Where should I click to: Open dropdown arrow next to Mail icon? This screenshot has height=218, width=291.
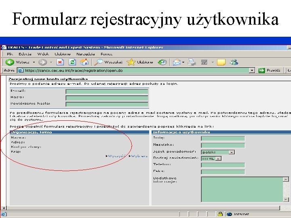coord(183,62)
